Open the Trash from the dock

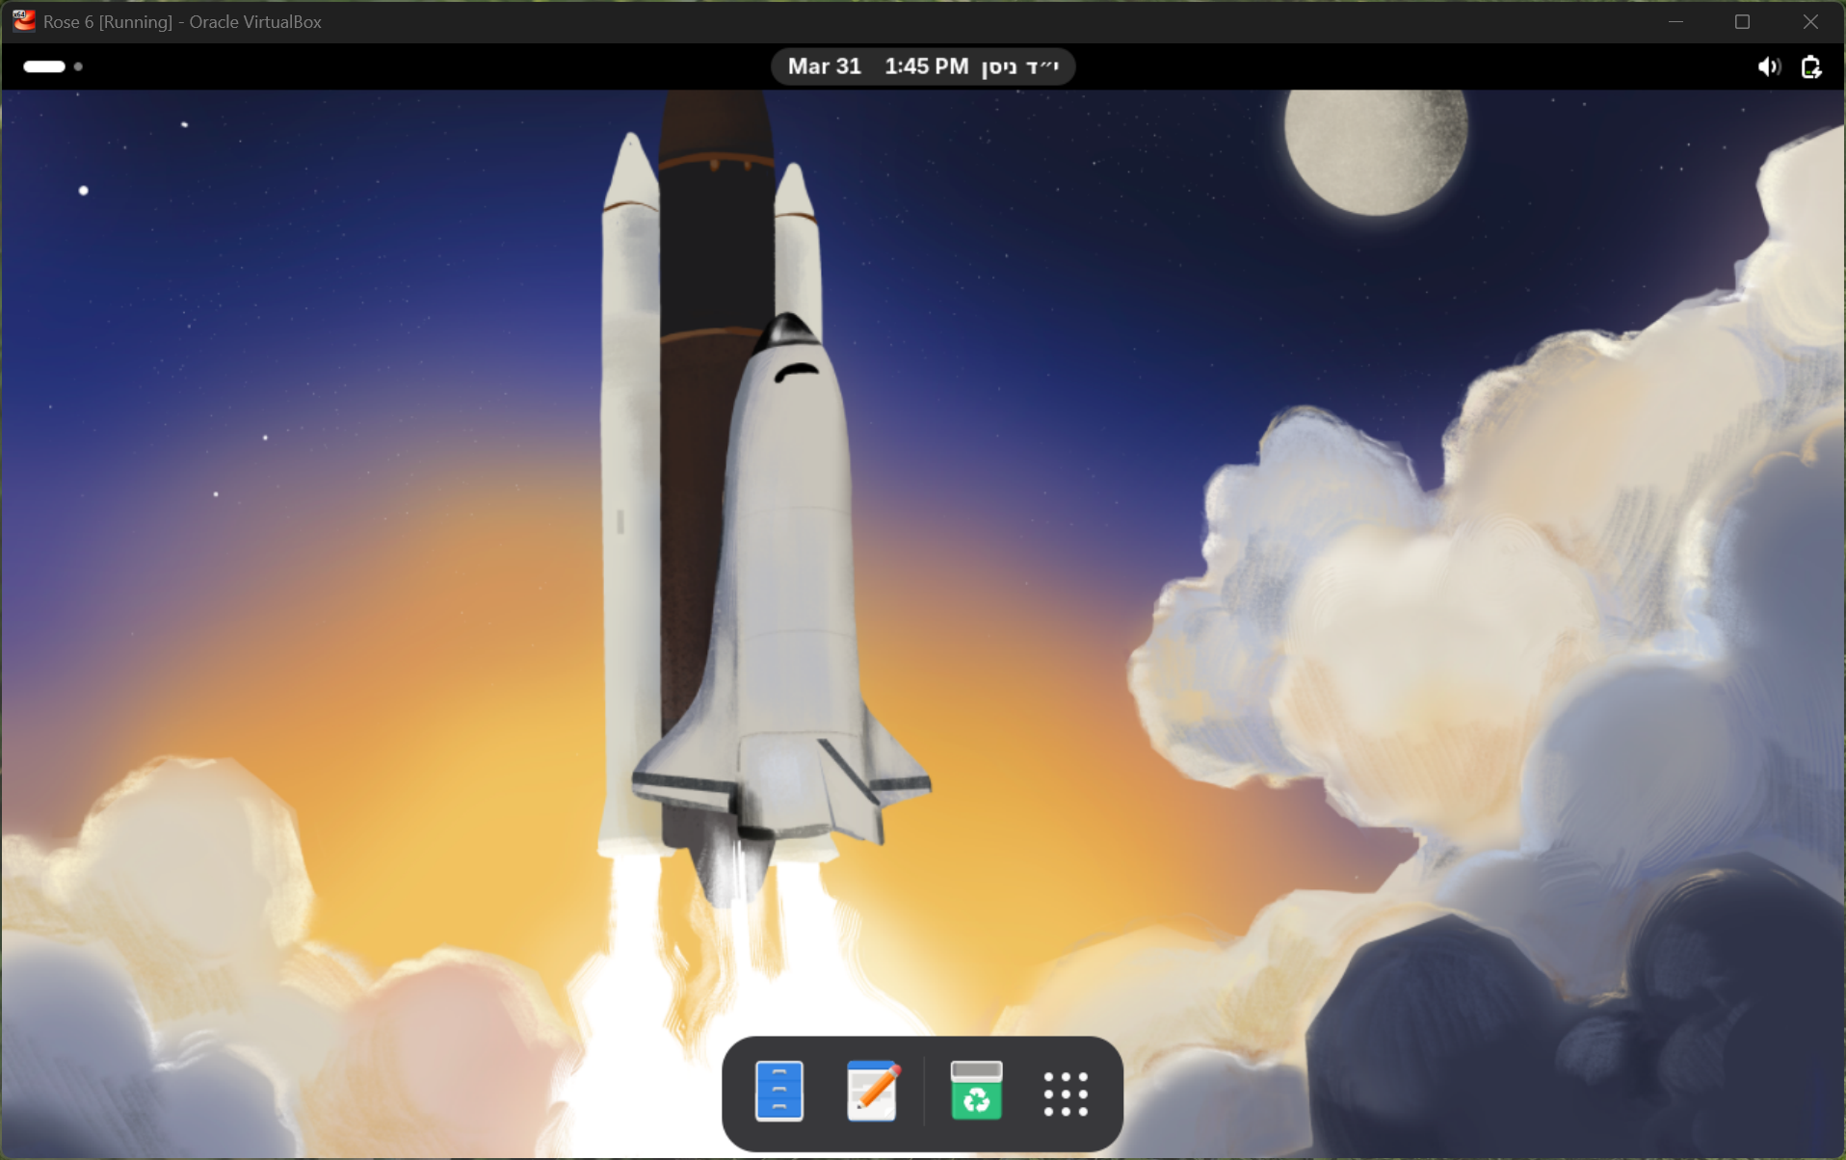[x=976, y=1092]
